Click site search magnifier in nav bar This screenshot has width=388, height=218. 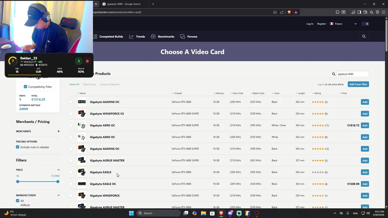(364, 36)
